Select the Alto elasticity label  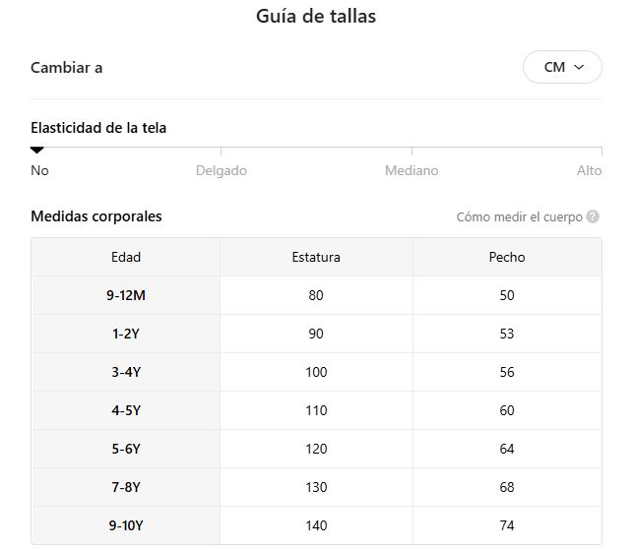tap(589, 171)
